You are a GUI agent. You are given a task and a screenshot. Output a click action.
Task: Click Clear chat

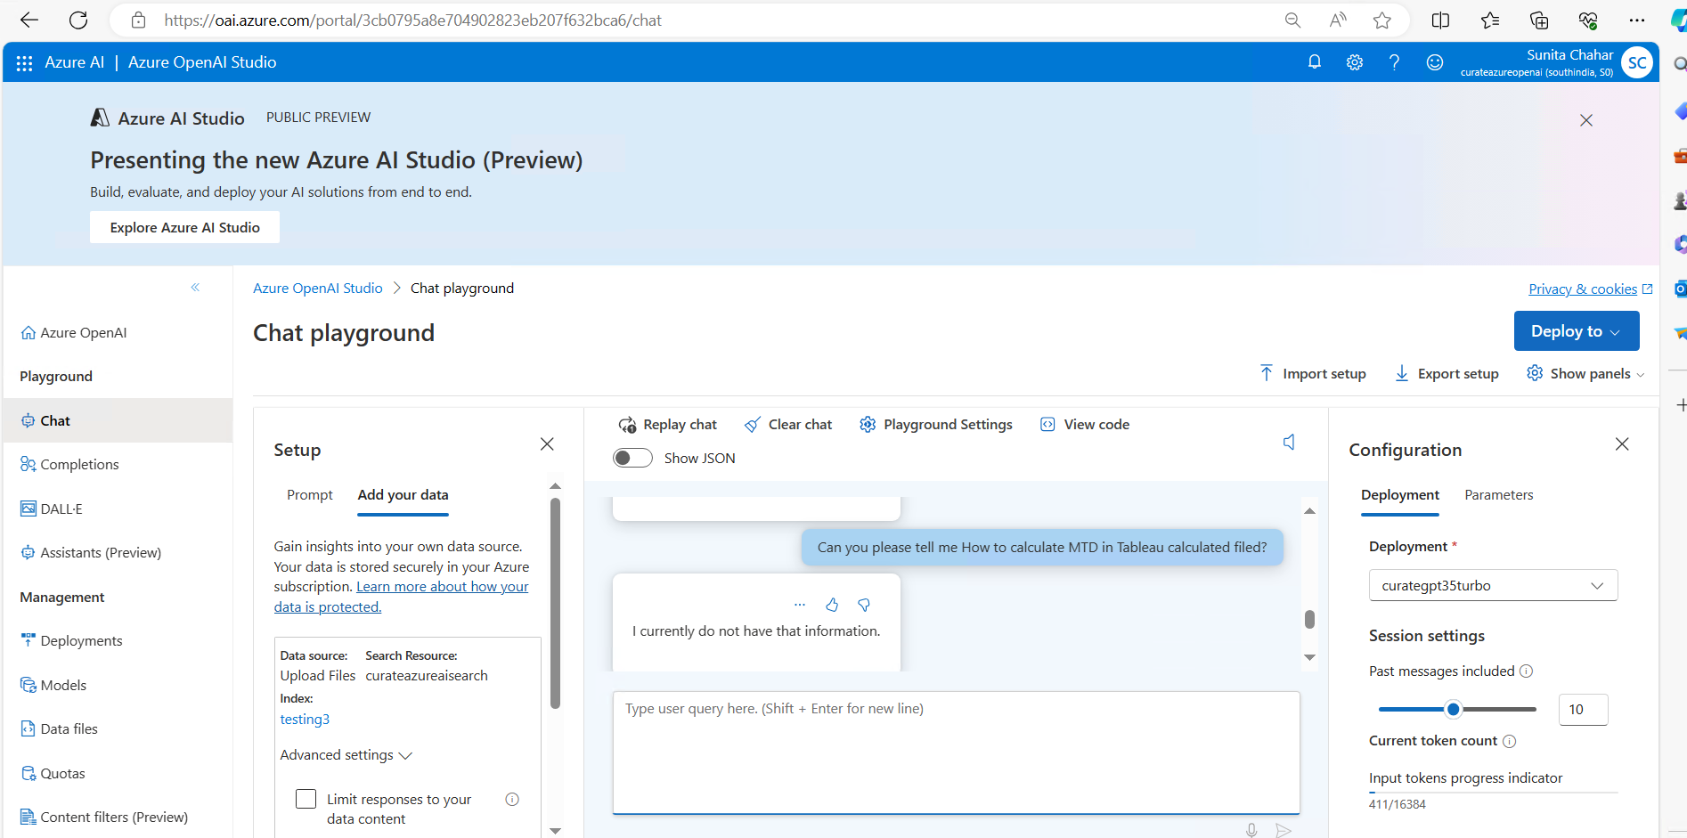pyautogui.click(x=788, y=425)
